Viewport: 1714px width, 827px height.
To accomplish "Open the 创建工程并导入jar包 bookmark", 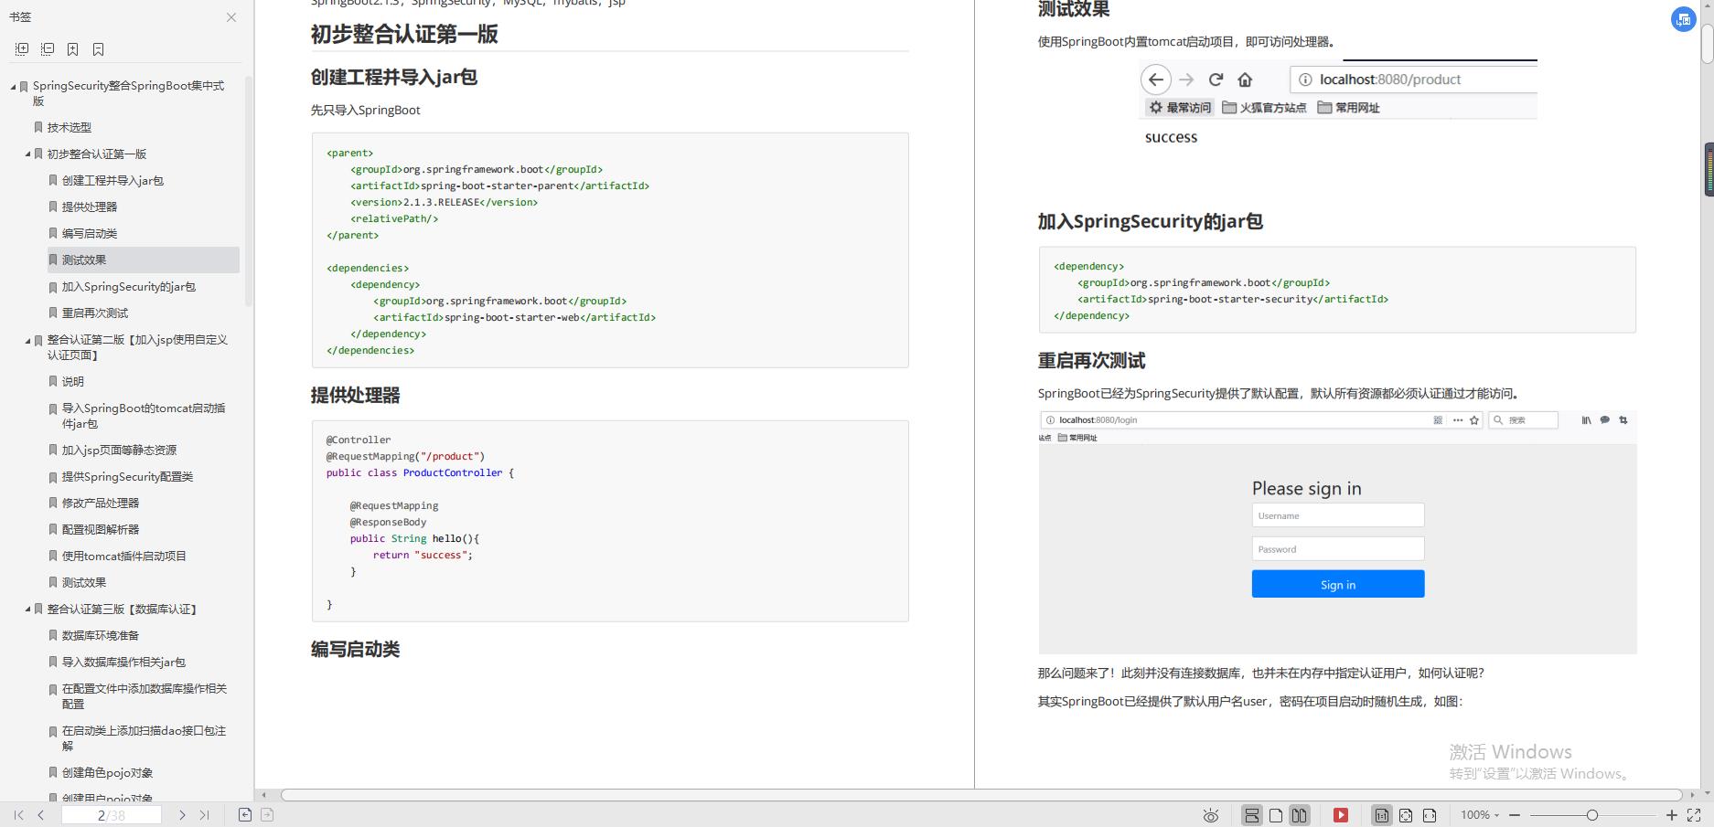I will click(x=112, y=181).
